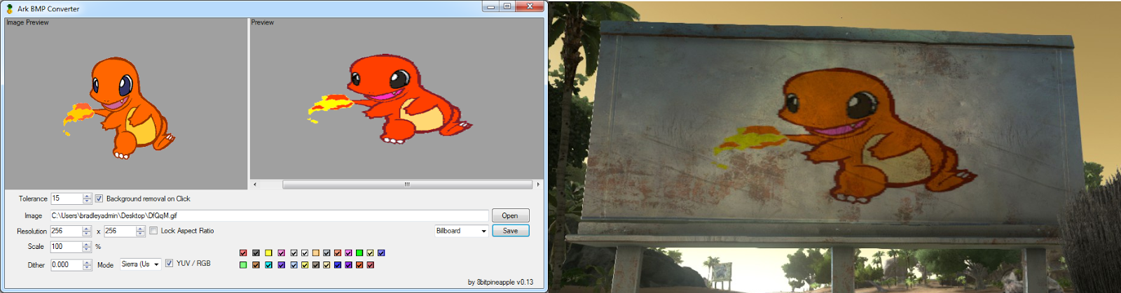This screenshot has width=1121, height=293.
Task: Enable the unchecked bright yellow palette color
Action: click(268, 253)
